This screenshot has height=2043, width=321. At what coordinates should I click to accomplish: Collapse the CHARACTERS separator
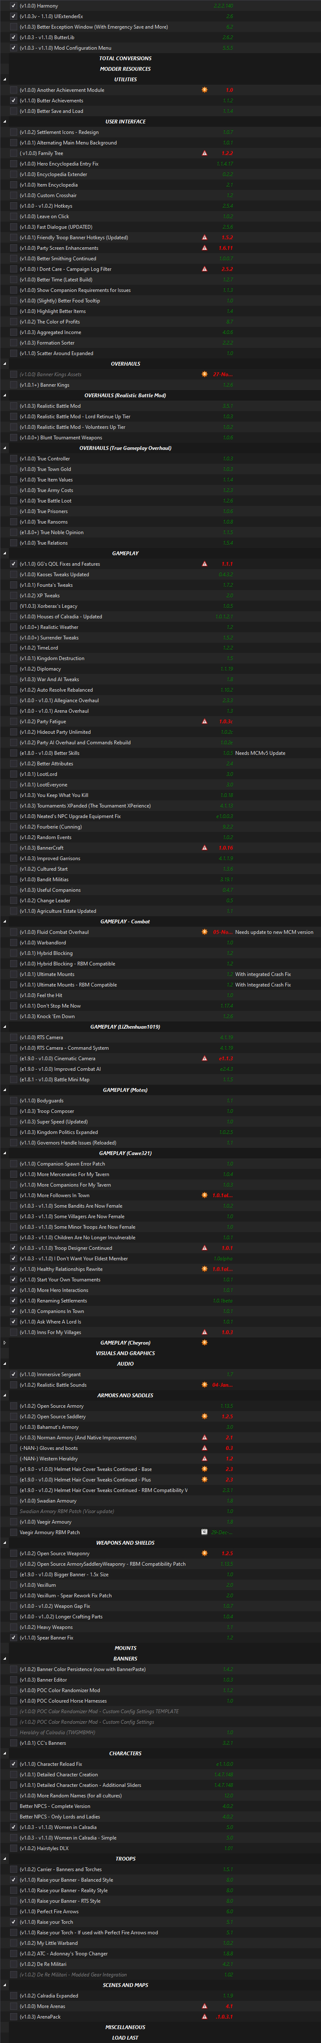pyautogui.click(x=5, y=1754)
